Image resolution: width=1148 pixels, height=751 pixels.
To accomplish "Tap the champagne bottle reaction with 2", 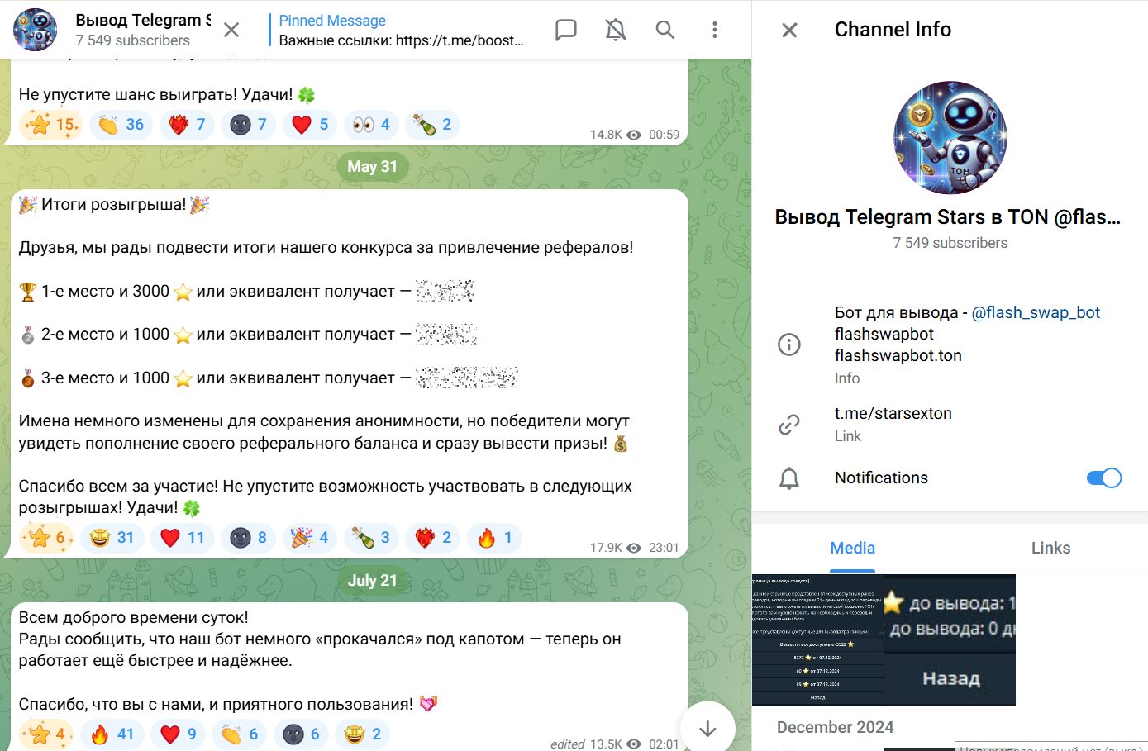I will coord(433,125).
